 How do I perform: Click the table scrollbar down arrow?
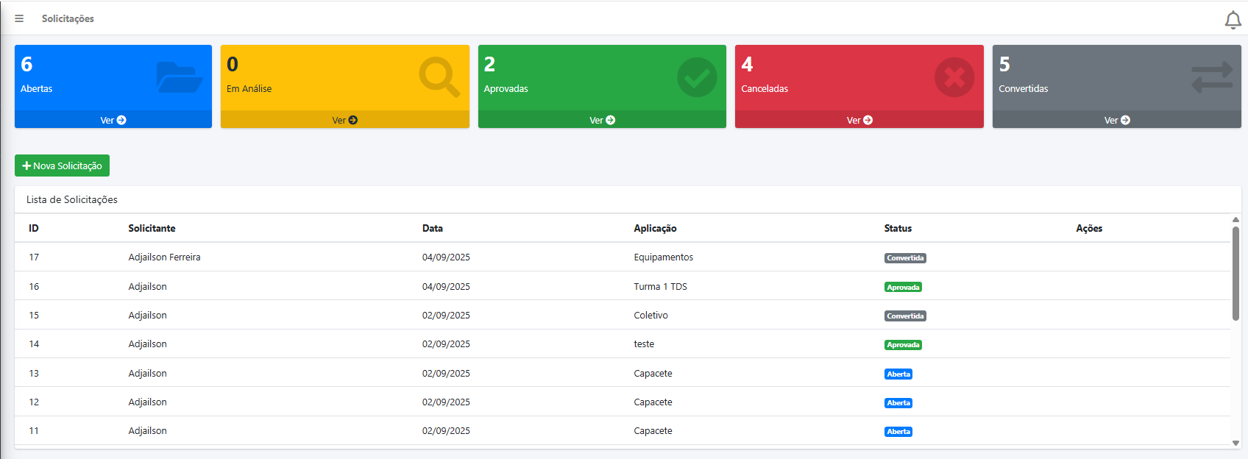coord(1235,443)
